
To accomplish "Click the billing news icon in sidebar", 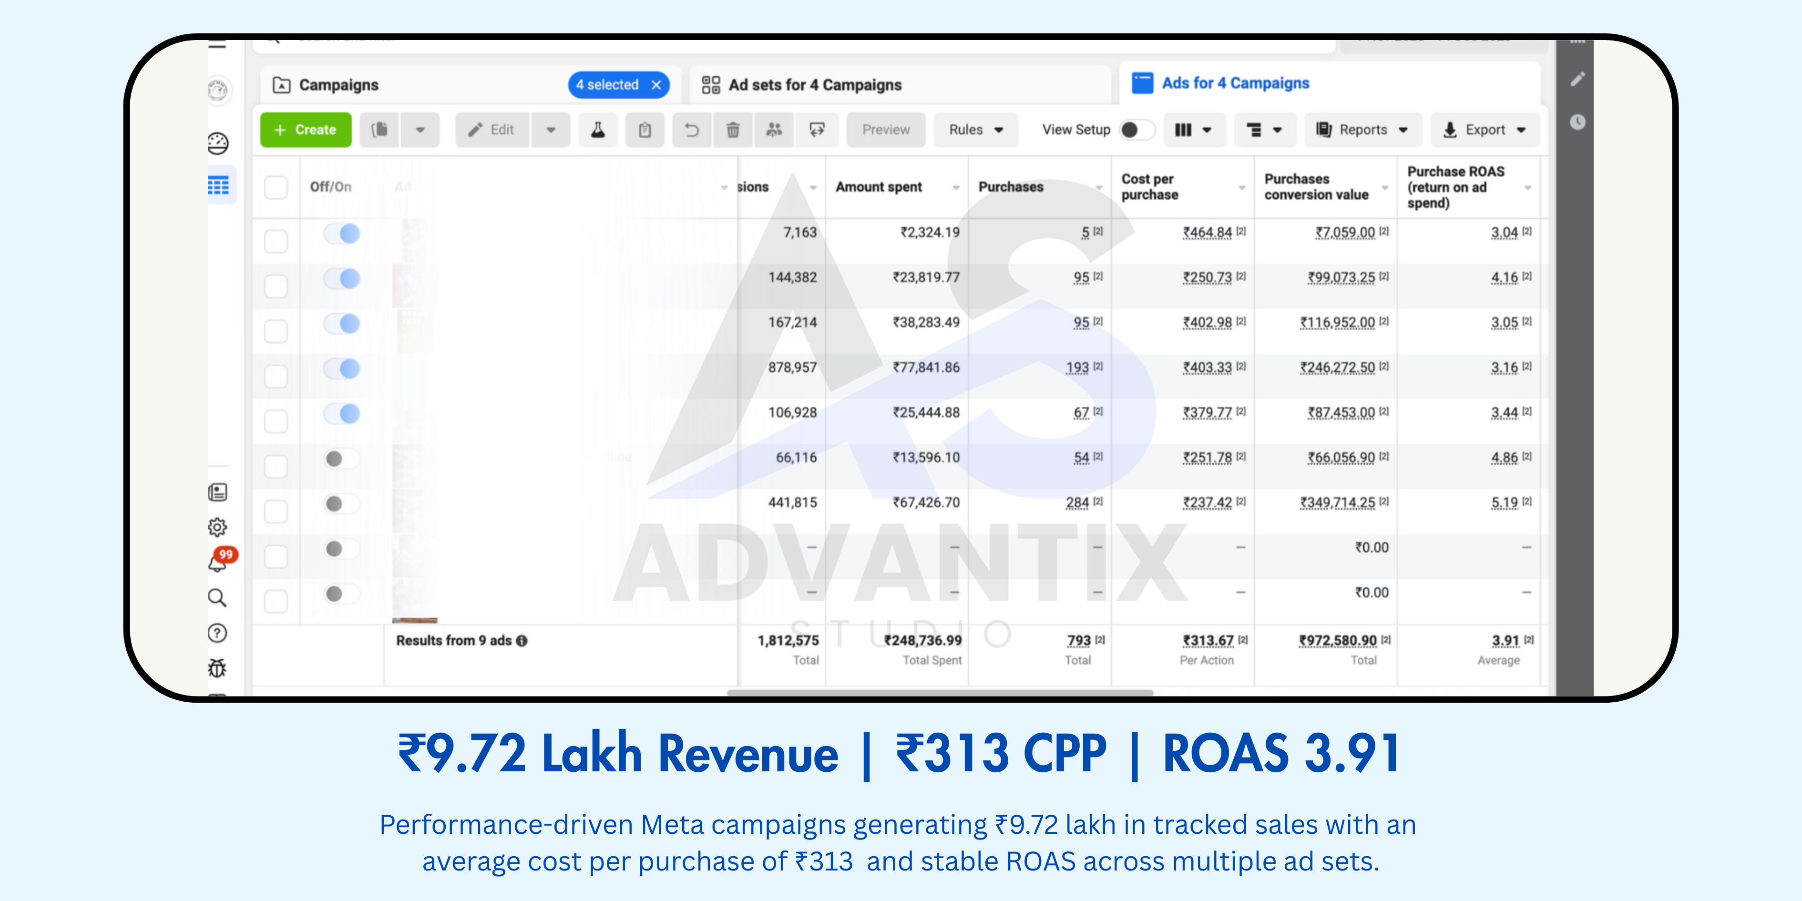I will tap(217, 492).
